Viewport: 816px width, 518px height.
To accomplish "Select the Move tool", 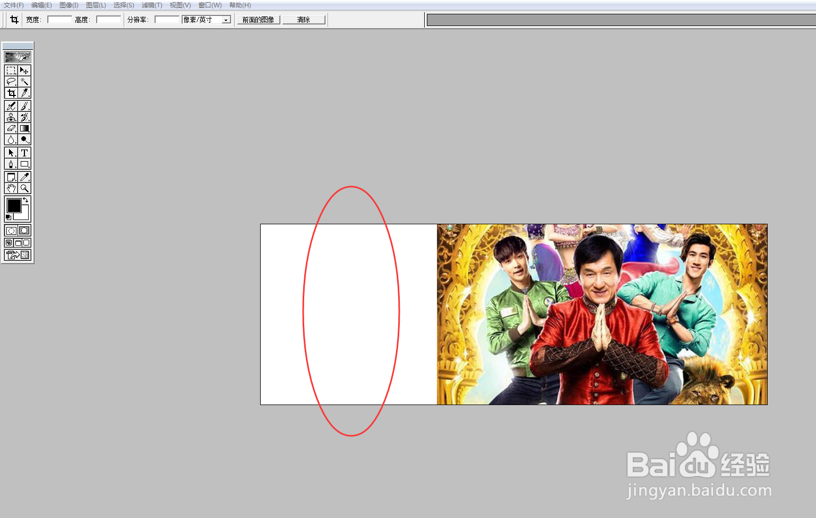I will pyautogui.click(x=24, y=71).
